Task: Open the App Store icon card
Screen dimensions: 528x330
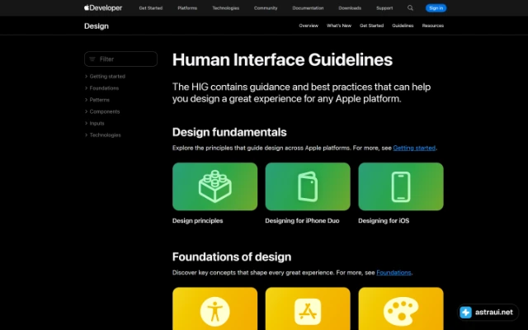Action: tap(308, 309)
